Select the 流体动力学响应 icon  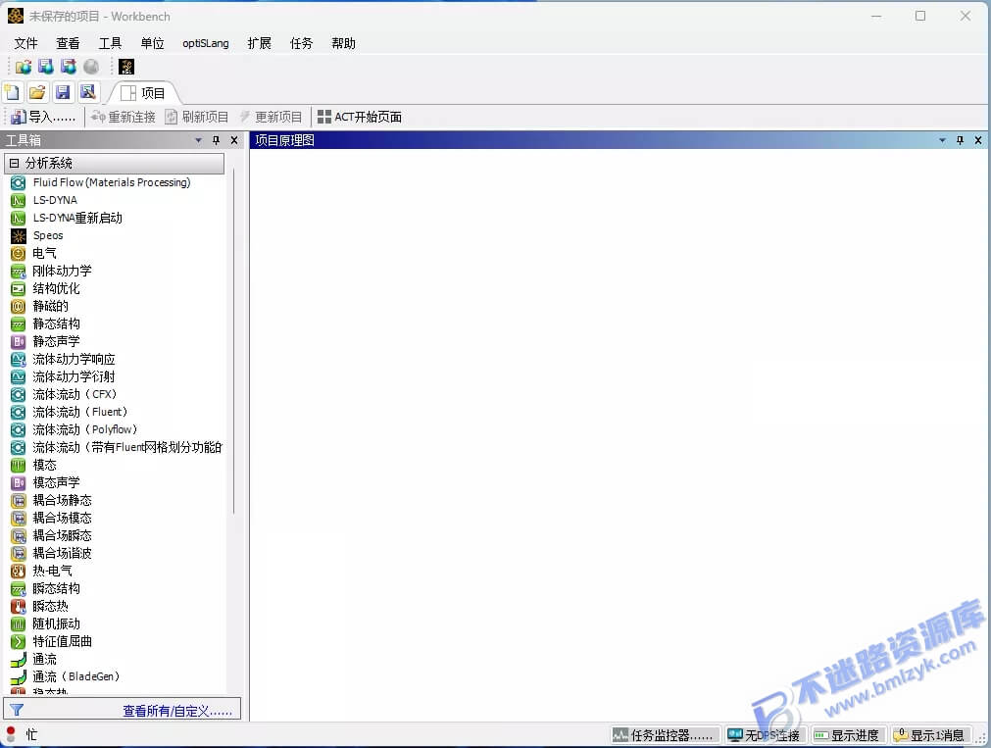click(19, 359)
